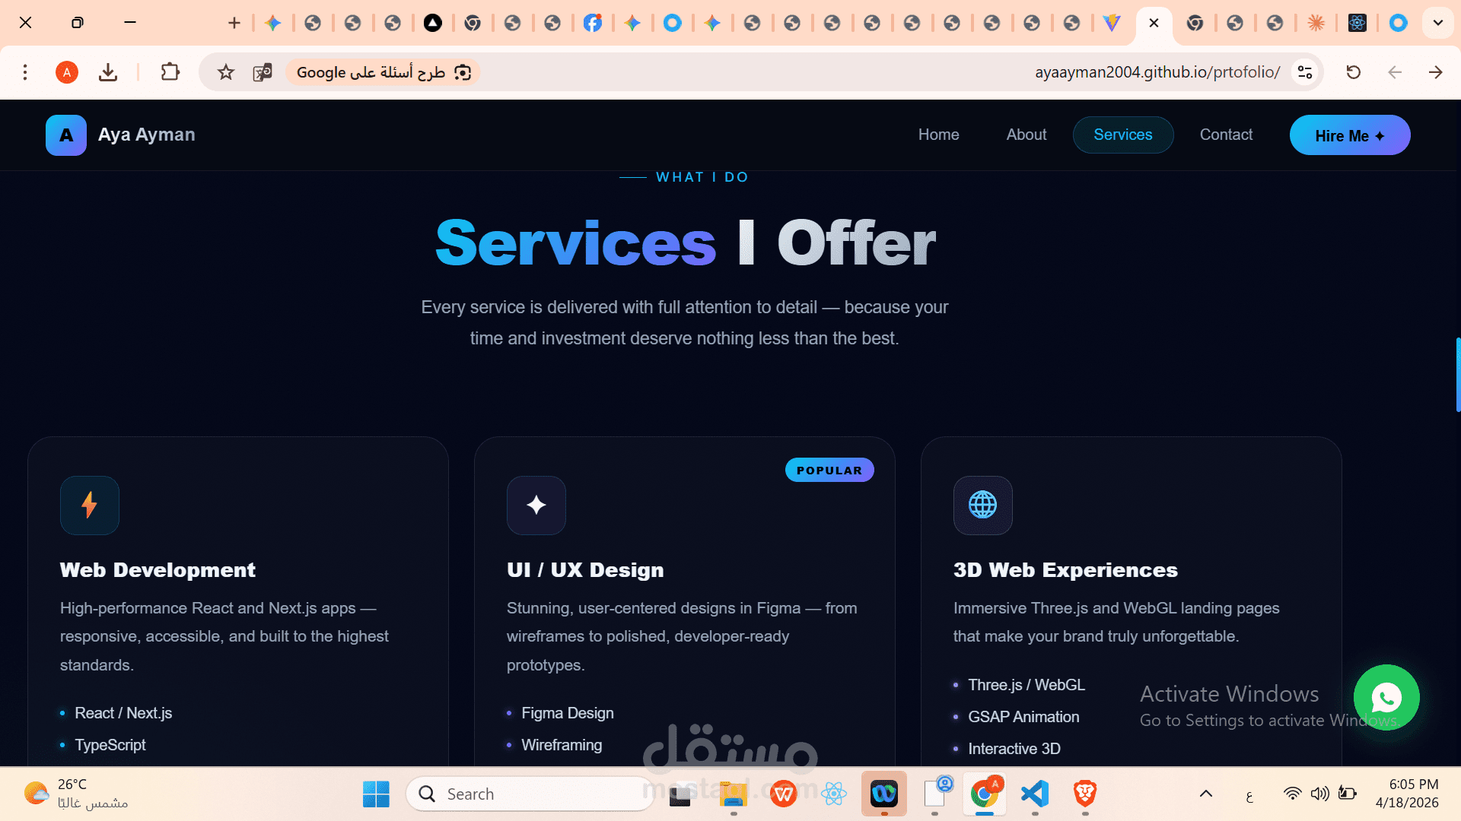Navigate to the Home link

pyautogui.click(x=938, y=135)
